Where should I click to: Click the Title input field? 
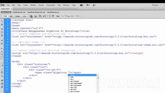click(71, 16)
